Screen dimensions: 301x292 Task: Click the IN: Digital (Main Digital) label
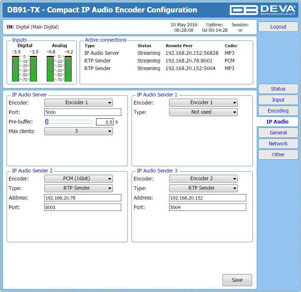(x=33, y=27)
